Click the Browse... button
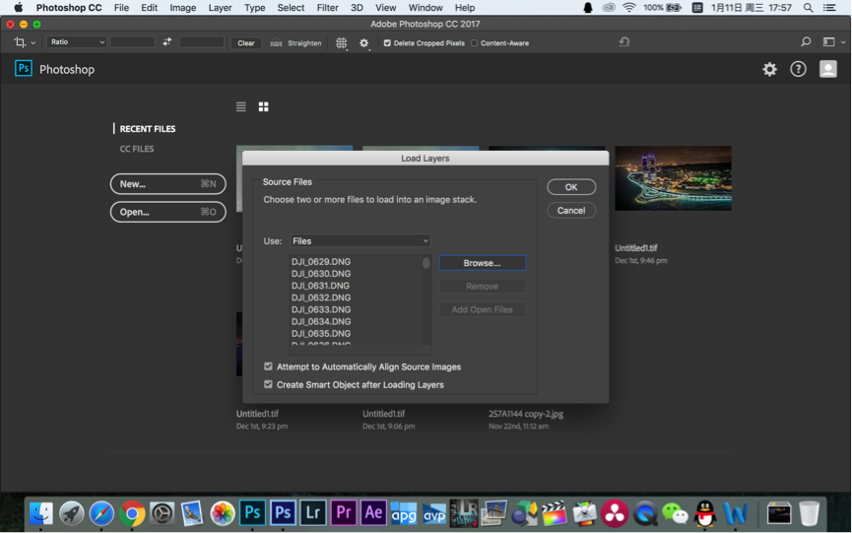This screenshot has height=533, width=852. pyautogui.click(x=482, y=263)
